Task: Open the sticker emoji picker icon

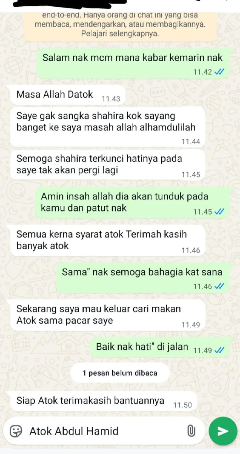Action: coord(16,431)
